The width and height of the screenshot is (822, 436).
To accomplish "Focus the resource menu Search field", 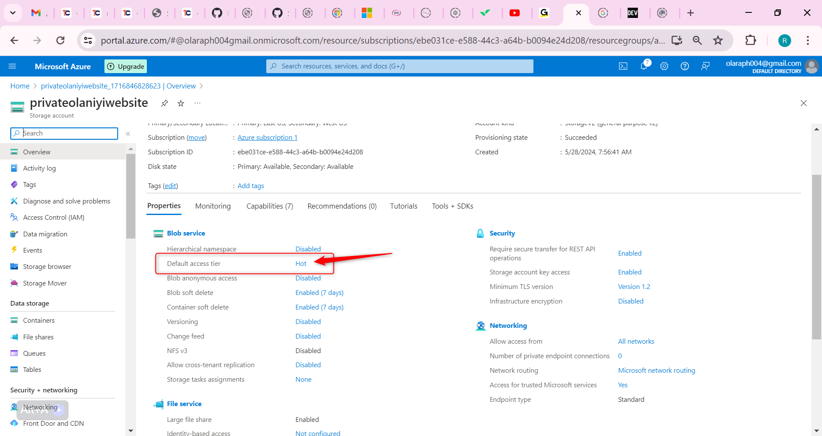I will [64, 133].
